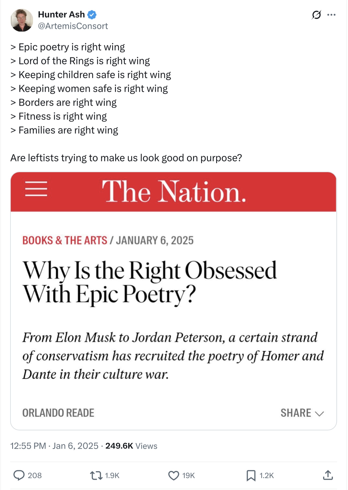This screenshot has height=490, width=348.
Task: Open the @ArtemisConsort handle link
Action: pyautogui.click(x=73, y=26)
